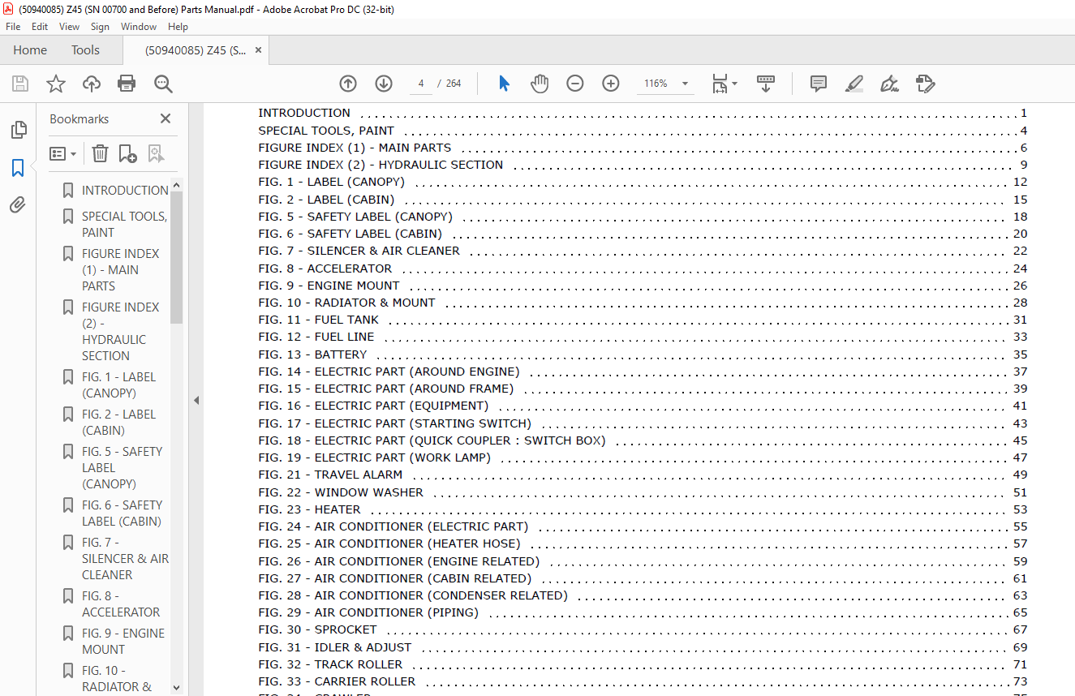
Task: Zoom out with the minus icon
Action: coord(575,84)
